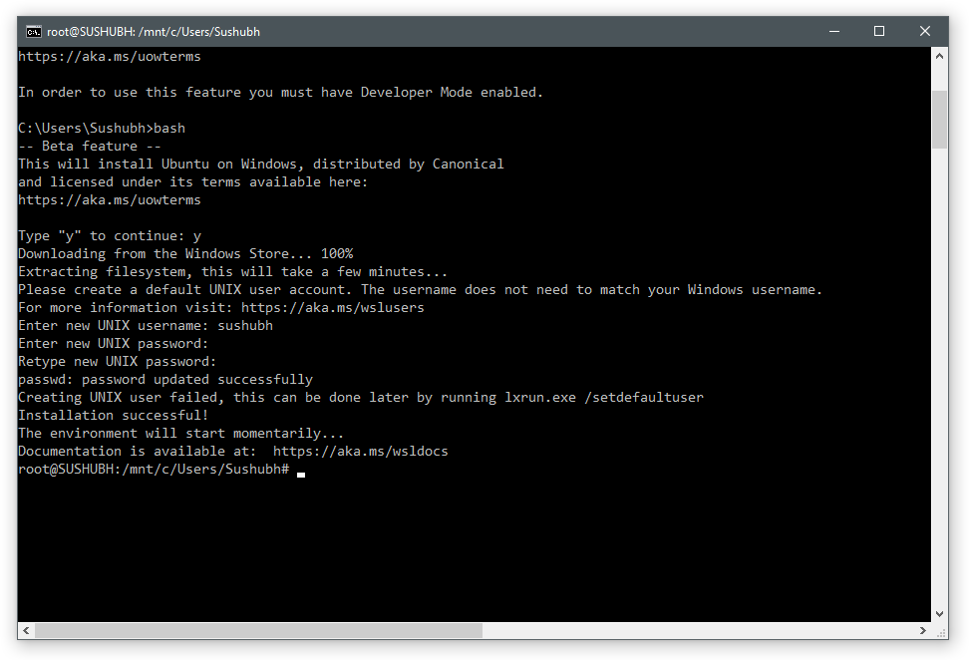Minimize the bash terminal window

(833, 32)
